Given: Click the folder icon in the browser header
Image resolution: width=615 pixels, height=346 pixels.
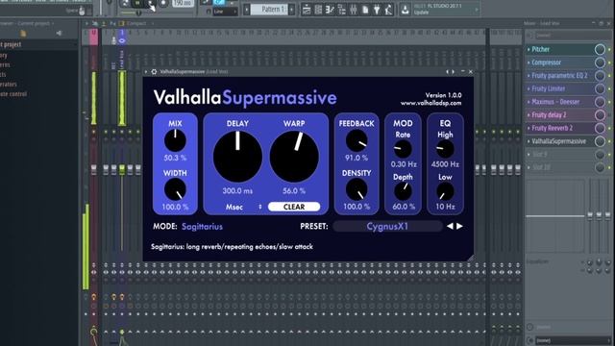Looking at the screenshot, I should point(23,34).
